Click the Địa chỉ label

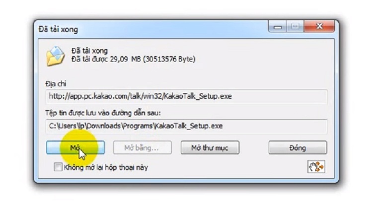point(56,84)
